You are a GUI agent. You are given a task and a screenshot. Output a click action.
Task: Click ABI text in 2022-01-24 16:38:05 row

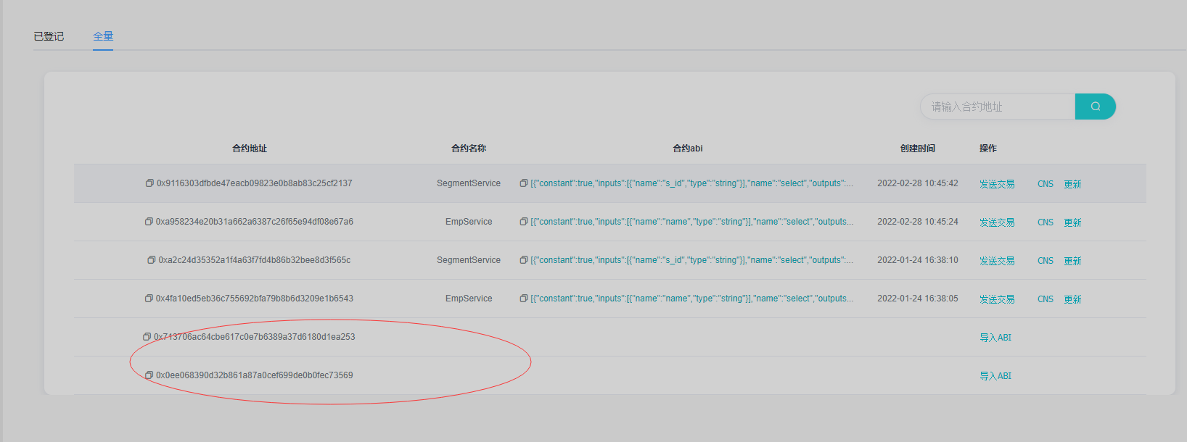point(692,299)
